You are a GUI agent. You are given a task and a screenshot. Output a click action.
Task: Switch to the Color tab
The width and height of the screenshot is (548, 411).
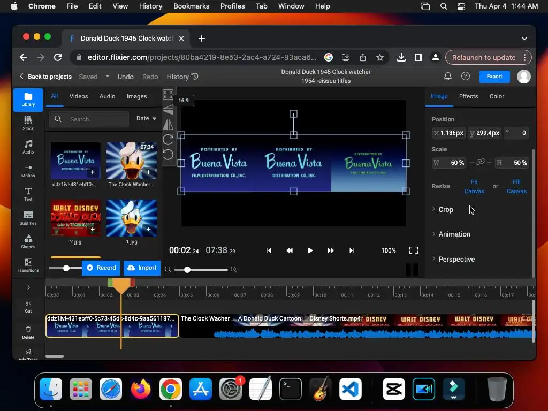click(x=497, y=96)
